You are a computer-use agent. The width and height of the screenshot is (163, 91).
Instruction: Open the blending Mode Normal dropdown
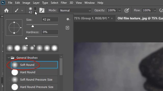point(75,10)
